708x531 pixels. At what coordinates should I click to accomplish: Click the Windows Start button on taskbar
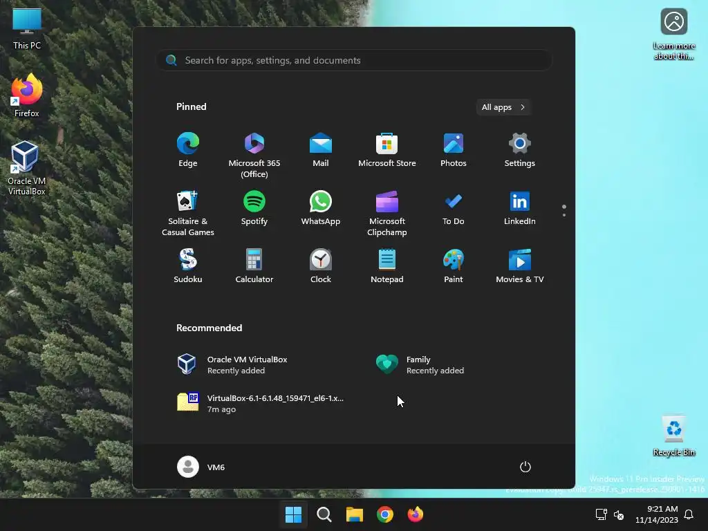point(293,514)
